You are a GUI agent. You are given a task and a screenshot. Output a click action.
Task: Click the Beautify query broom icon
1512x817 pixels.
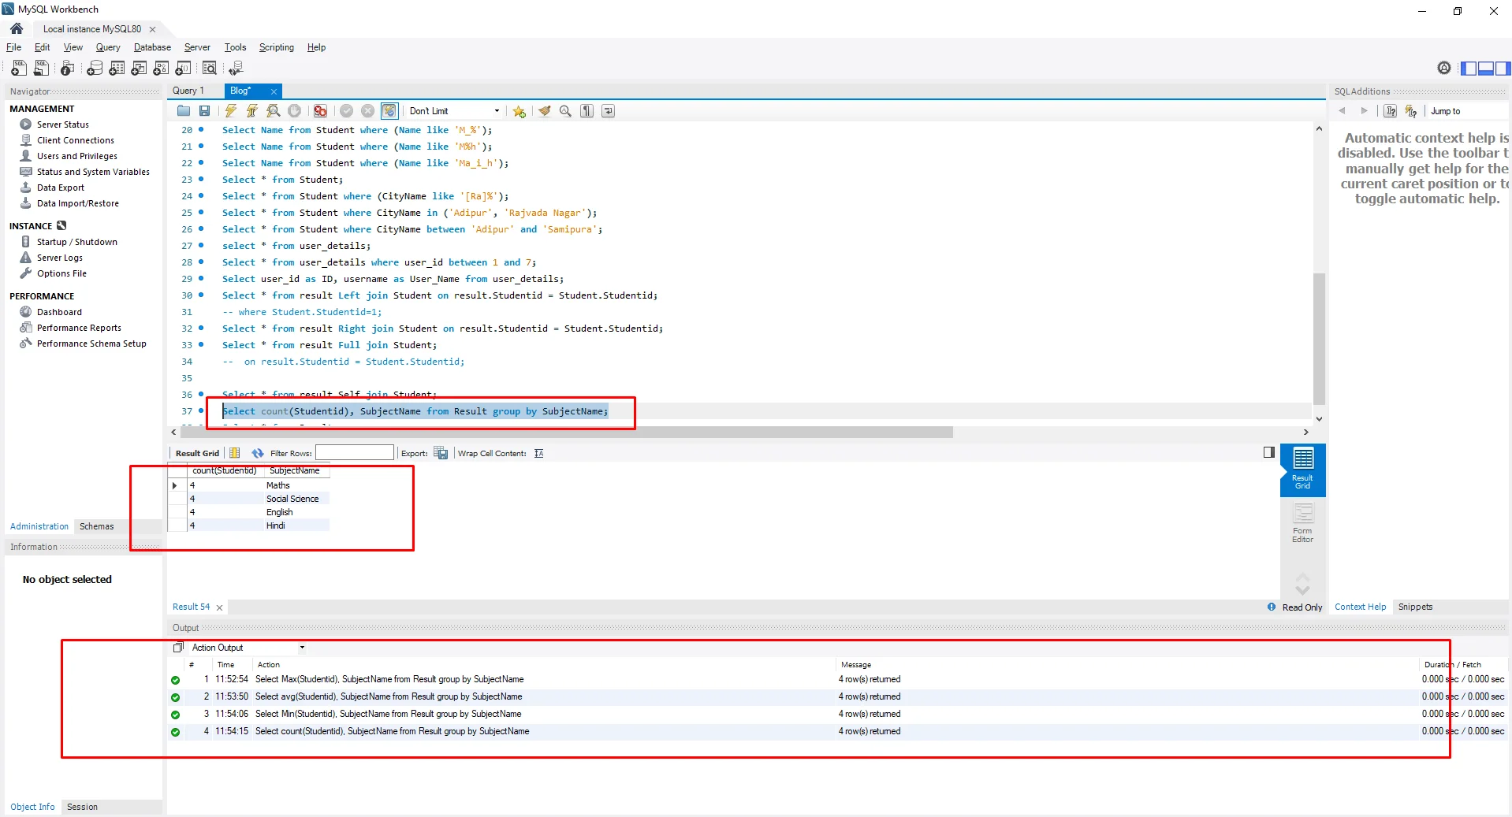point(545,111)
